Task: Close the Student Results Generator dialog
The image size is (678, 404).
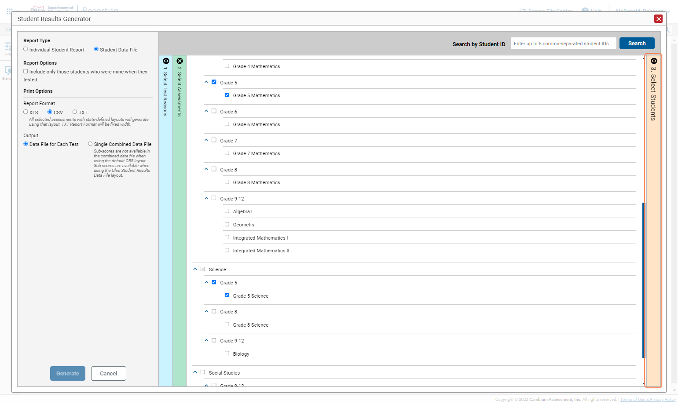Action: coord(658,18)
